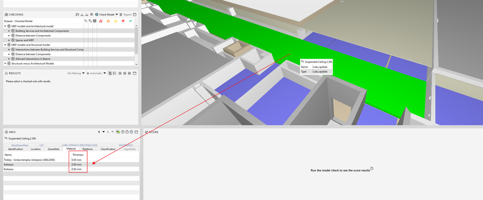Click the Thickness column header

(x=78, y=155)
